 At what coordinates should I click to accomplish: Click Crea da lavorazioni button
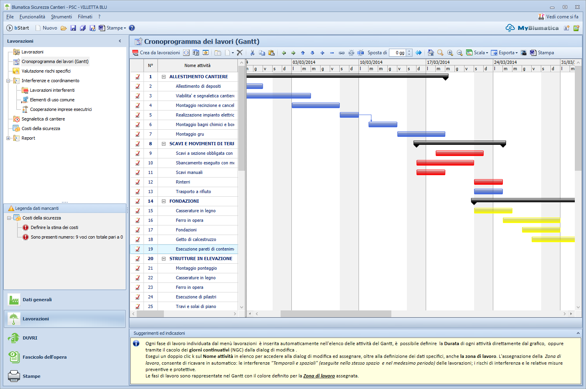tap(156, 53)
